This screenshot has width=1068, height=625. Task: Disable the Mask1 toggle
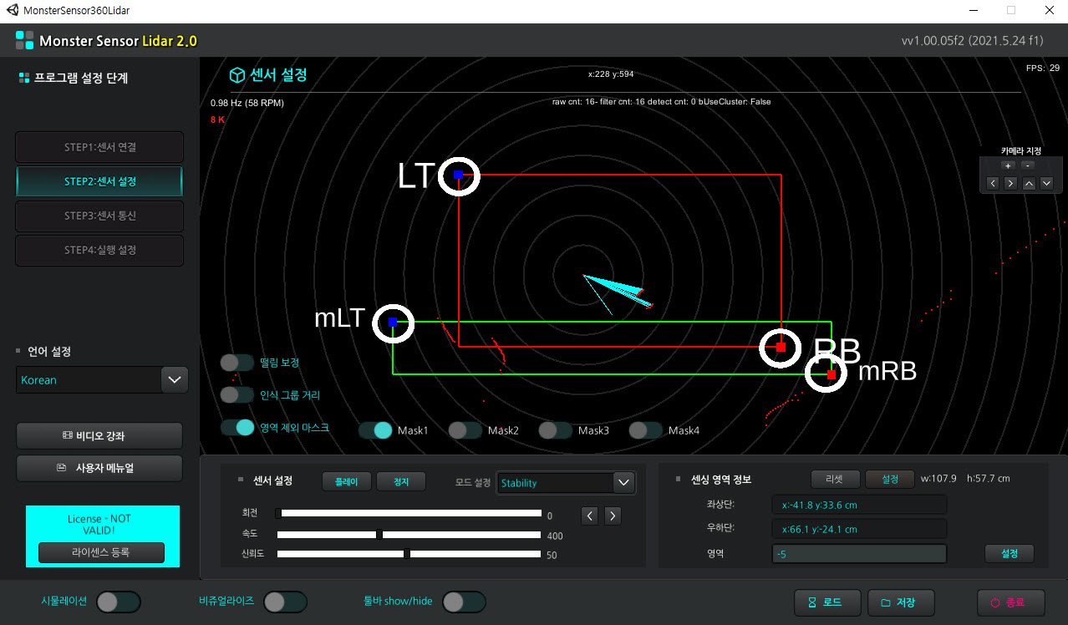(x=375, y=430)
